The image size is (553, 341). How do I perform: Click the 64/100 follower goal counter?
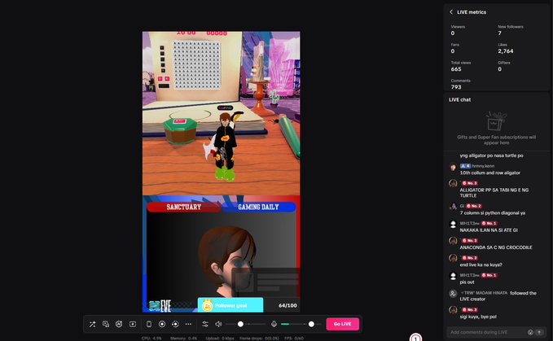pos(287,305)
